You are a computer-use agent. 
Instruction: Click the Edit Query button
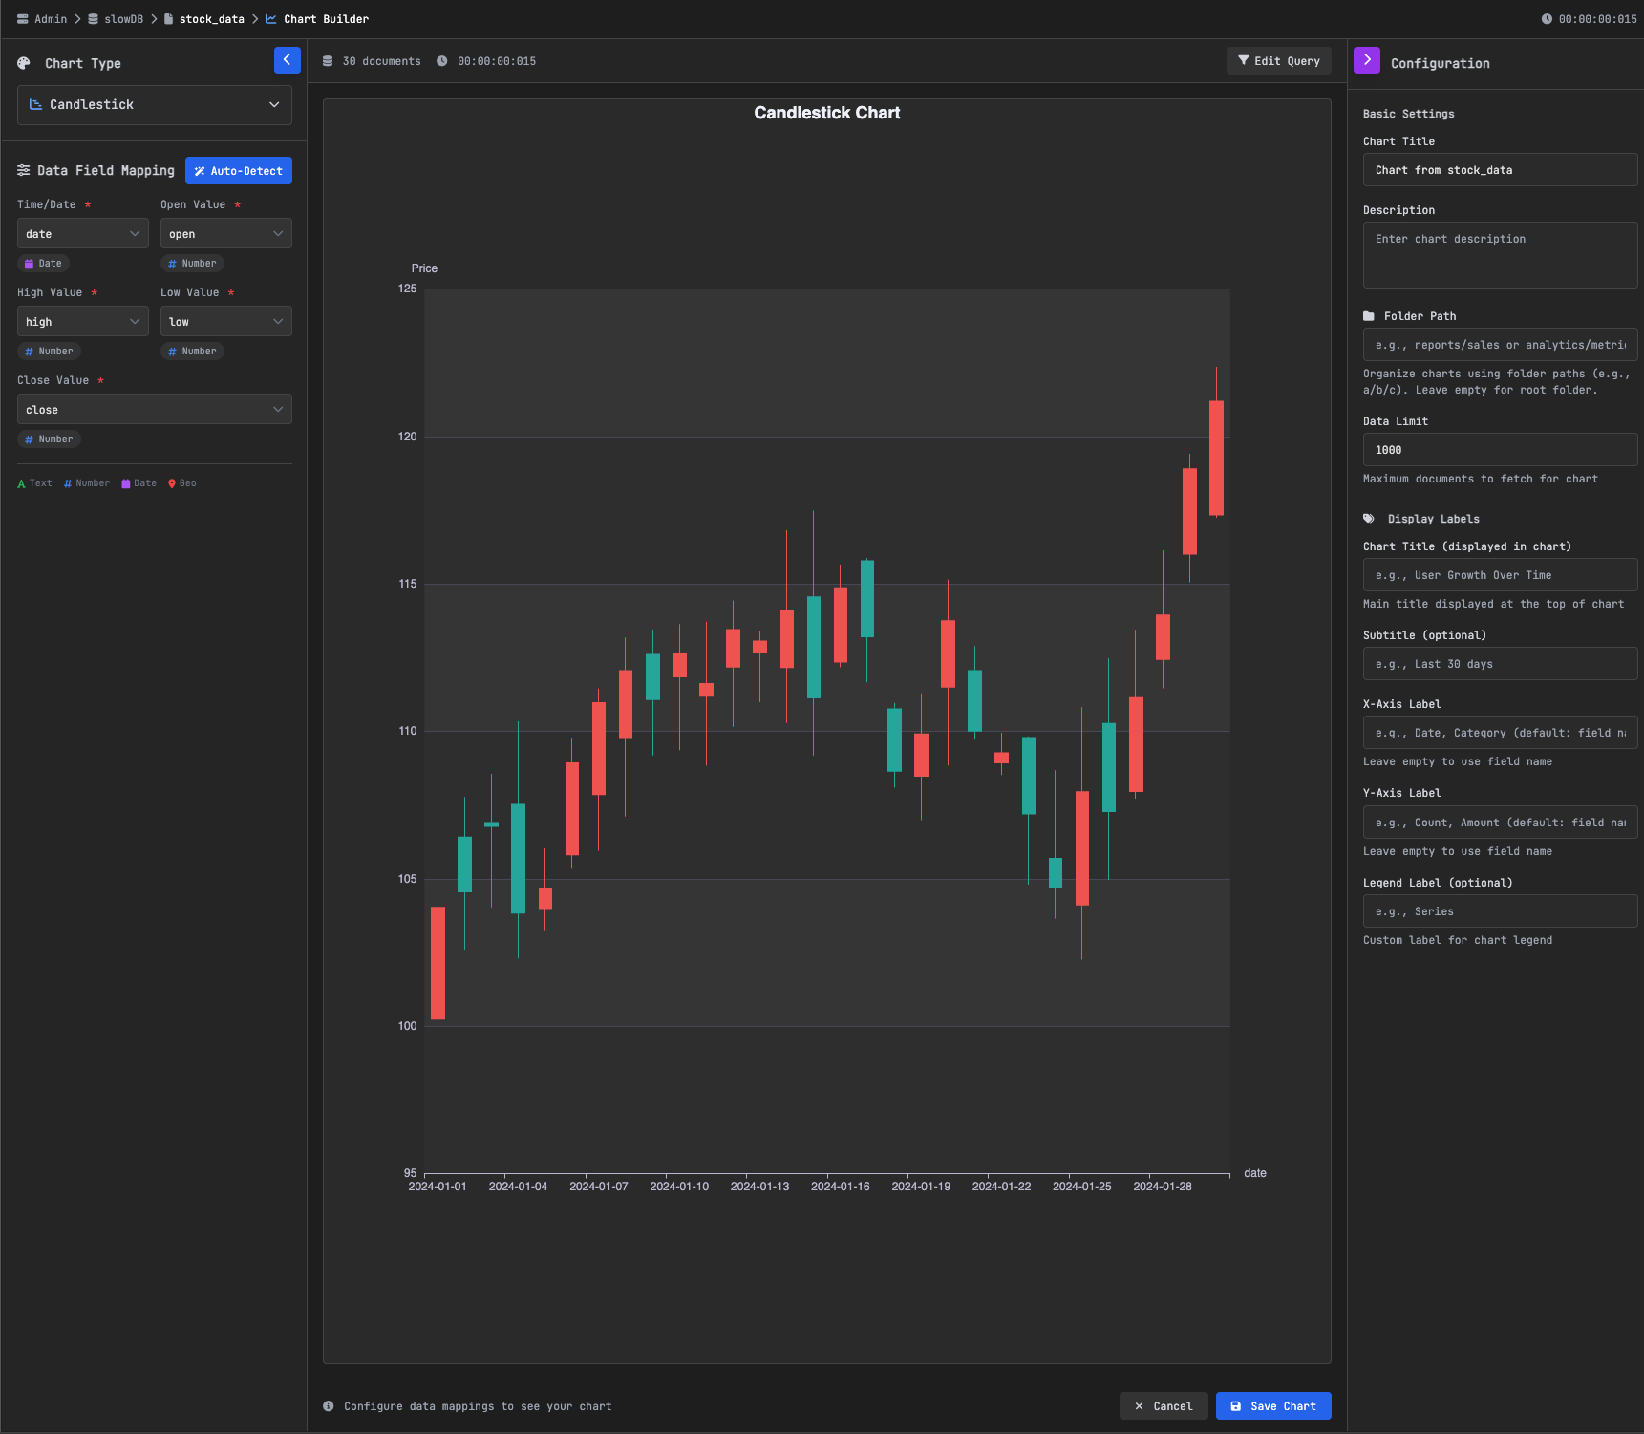tap(1278, 60)
